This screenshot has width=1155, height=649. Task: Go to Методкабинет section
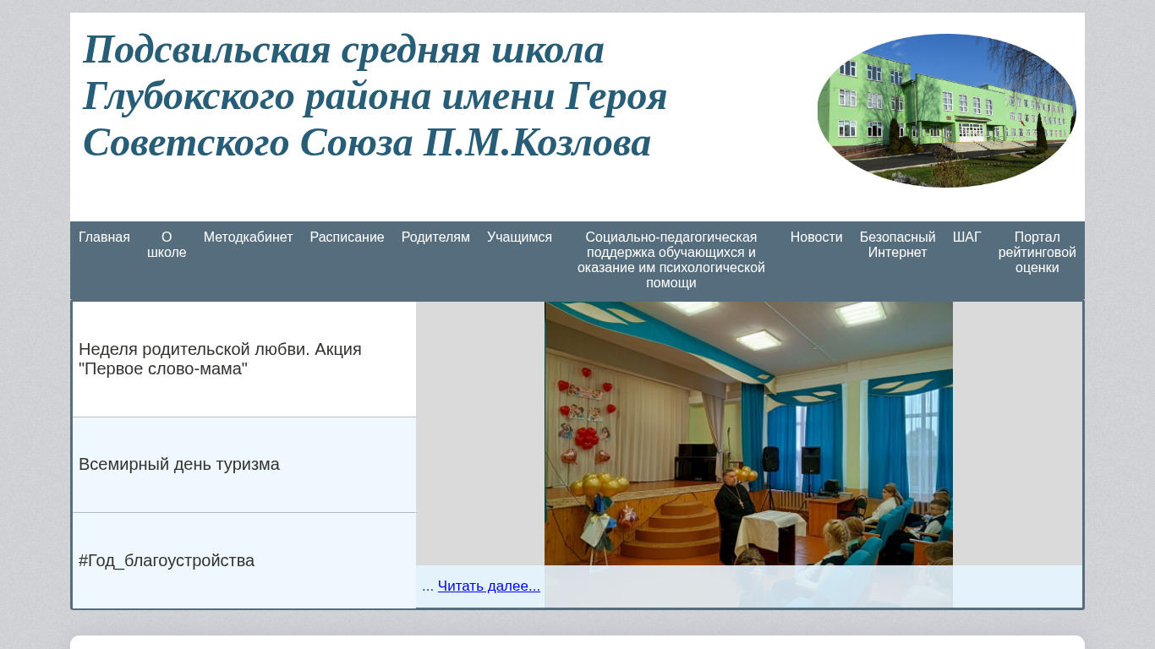pyautogui.click(x=248, y=237)
